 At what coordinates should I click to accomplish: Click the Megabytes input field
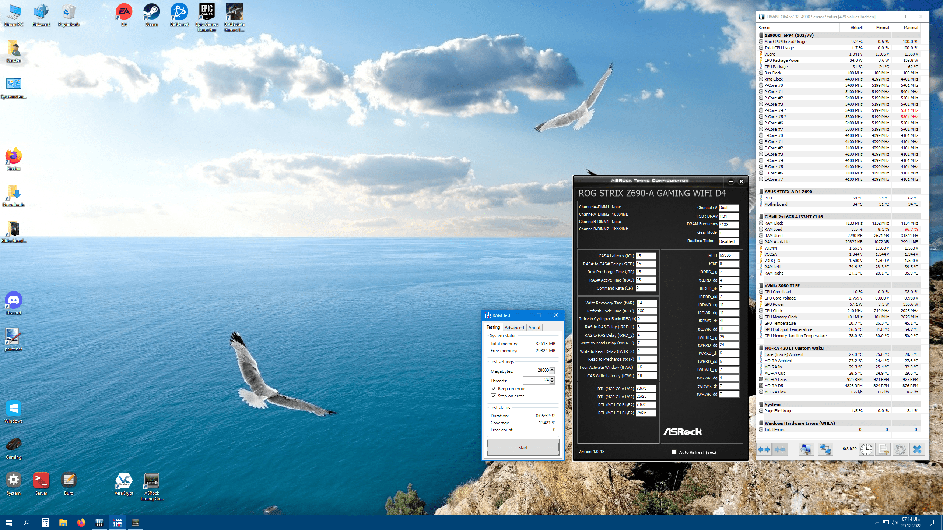pyautogui.click(x=536, y=371)
